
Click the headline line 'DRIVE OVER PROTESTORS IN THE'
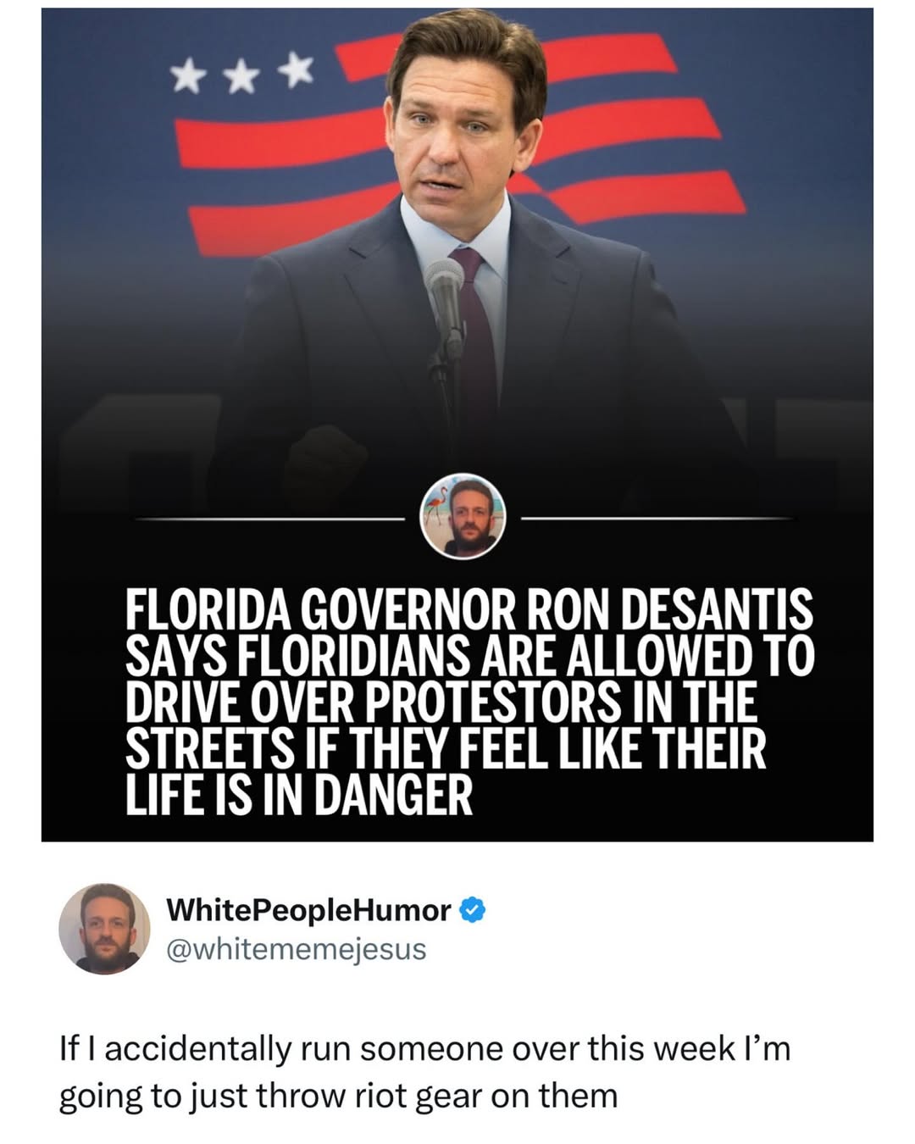[x=441, y=702]
